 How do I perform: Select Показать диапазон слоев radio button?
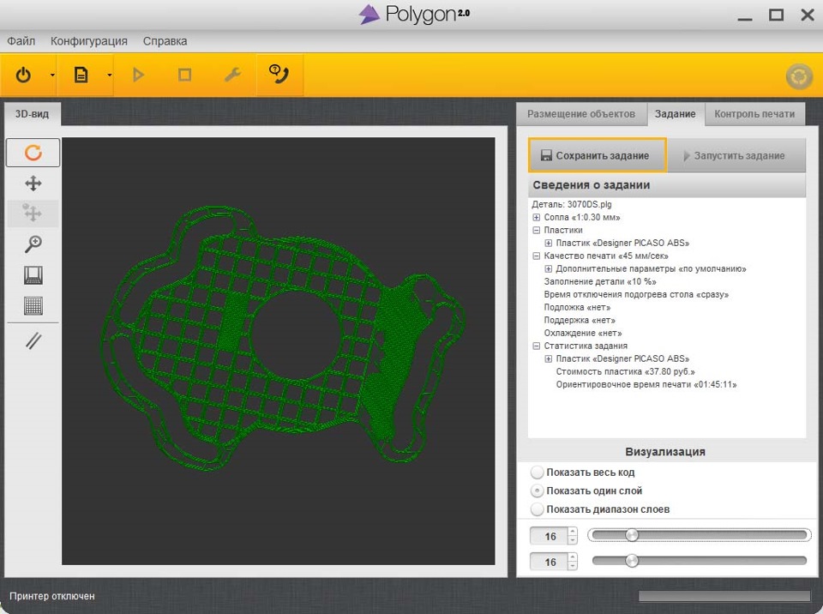pyautogui.click(x=537, y=509)
